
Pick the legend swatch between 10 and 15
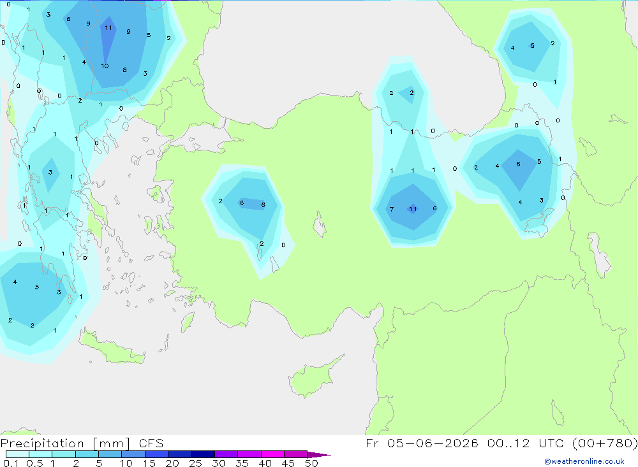click(x=133, y=454)
